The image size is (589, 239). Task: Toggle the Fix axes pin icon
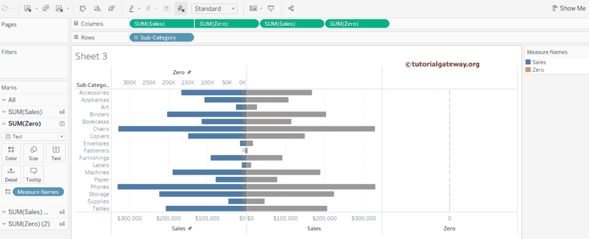pos(181,9)
